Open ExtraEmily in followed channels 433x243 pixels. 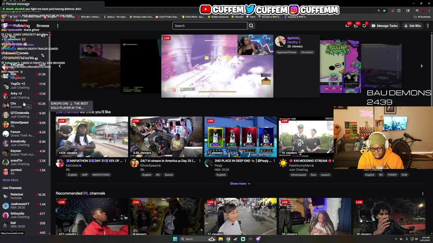coord(24,143)
